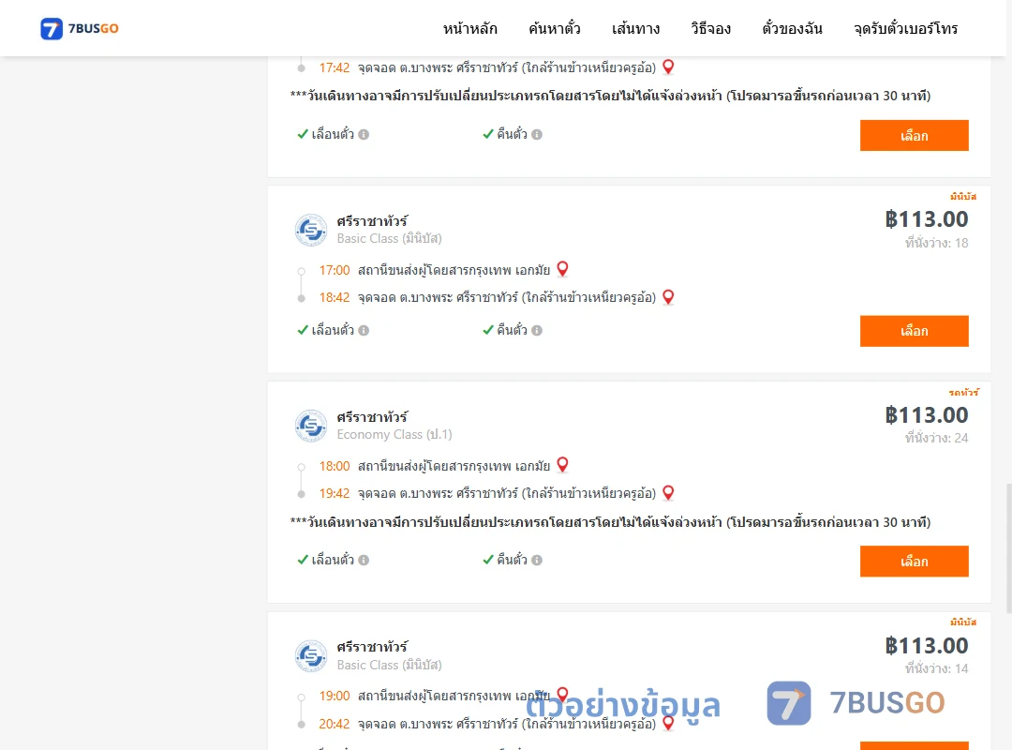Open จุดรับตั๋วเบอร์โทร menu item
The height and width of the screenshot is (750, 1012).
click(905, 28)
